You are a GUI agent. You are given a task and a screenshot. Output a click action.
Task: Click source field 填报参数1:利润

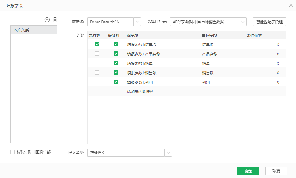[140, 82]
